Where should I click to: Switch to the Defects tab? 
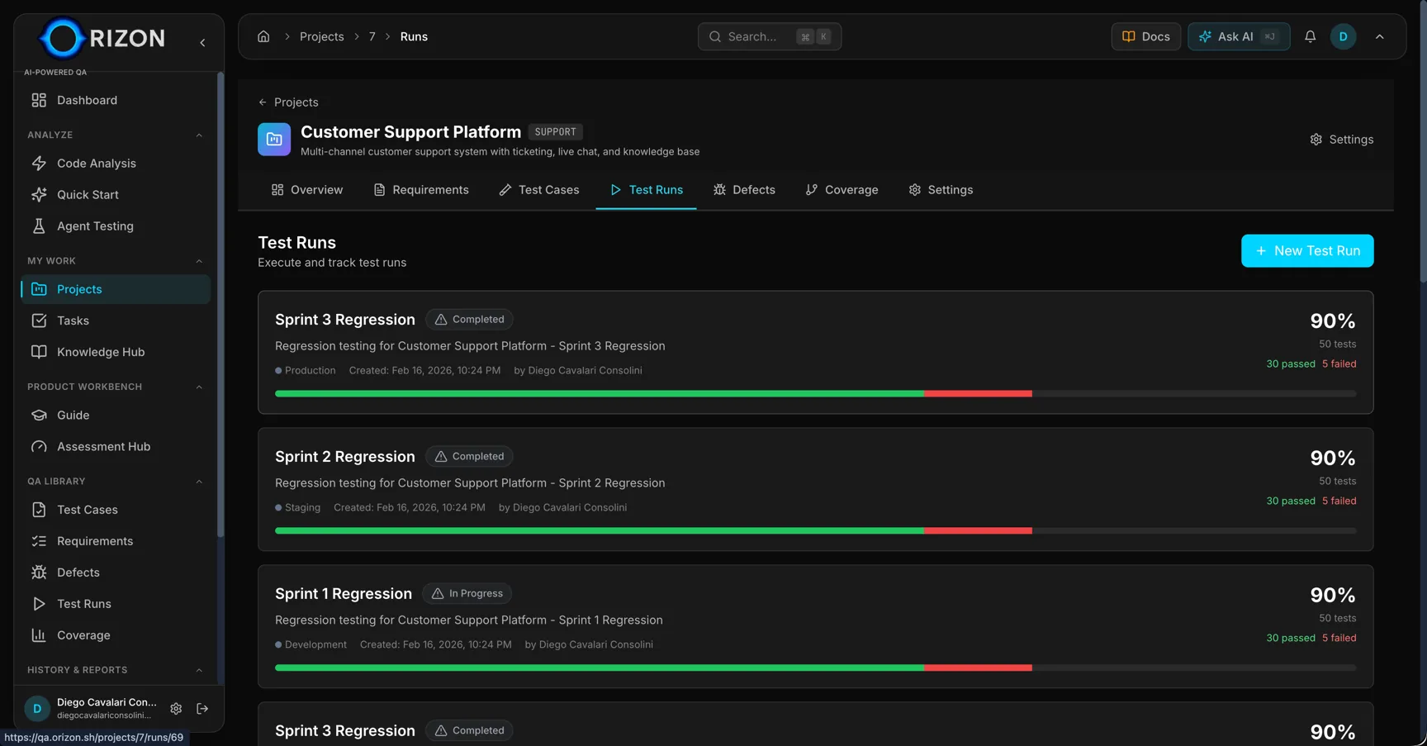(744, 189)
